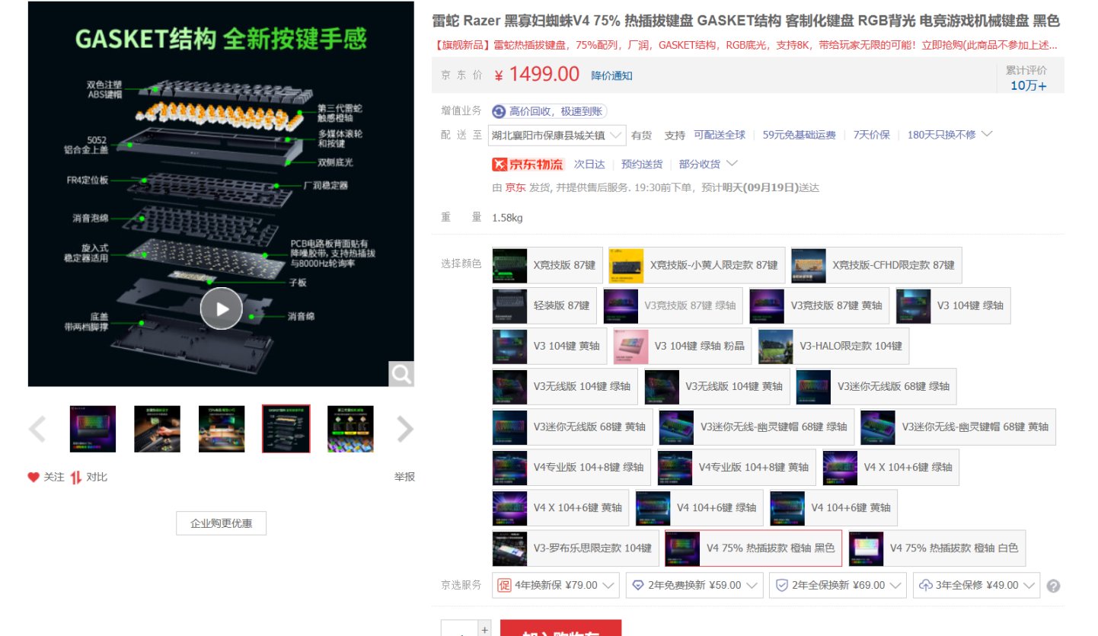Select the first RGB keyboard thumbnail

click(93, 429)
